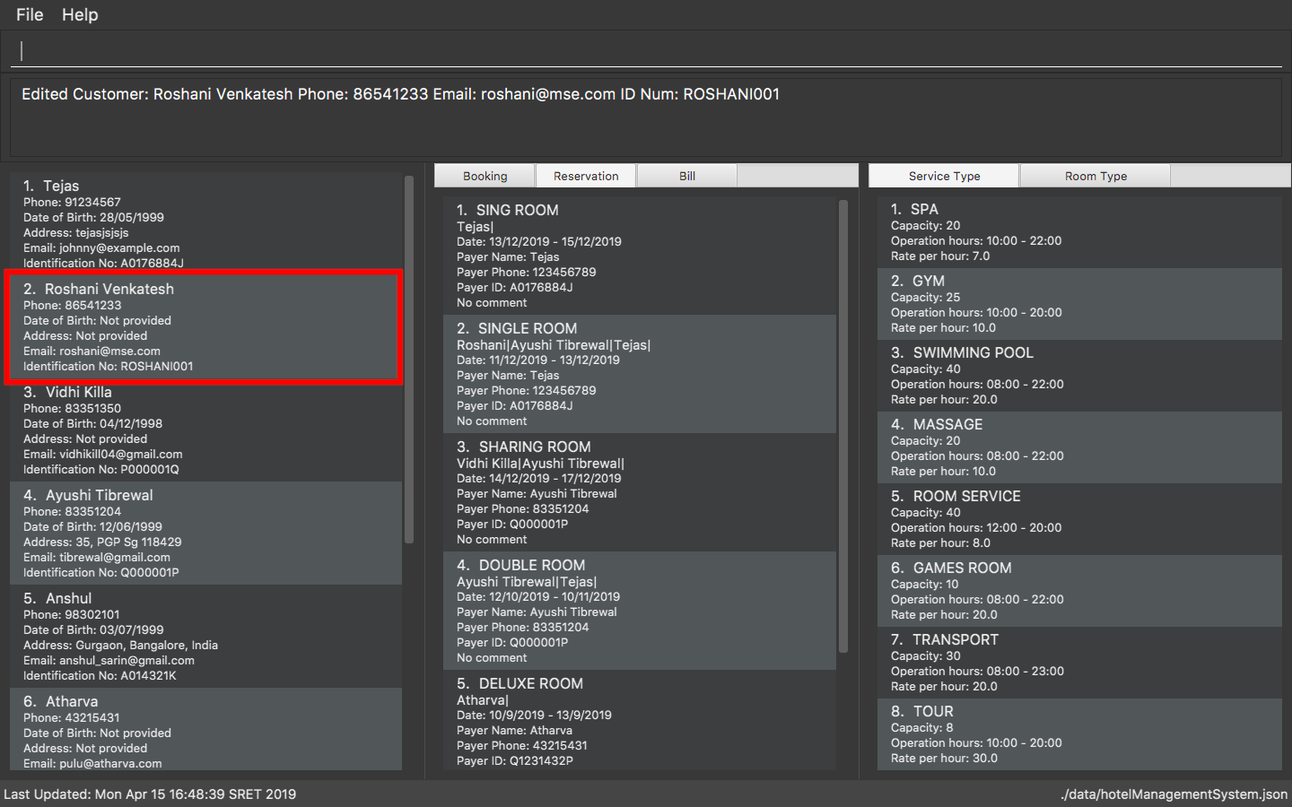Click the hotelManagementSystem.json file path
1292x807 pixels.
1174,794
